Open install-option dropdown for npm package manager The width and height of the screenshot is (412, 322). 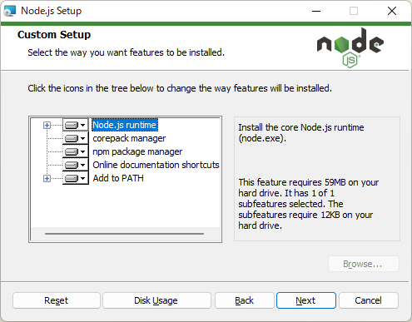click(x=76, y=151)
